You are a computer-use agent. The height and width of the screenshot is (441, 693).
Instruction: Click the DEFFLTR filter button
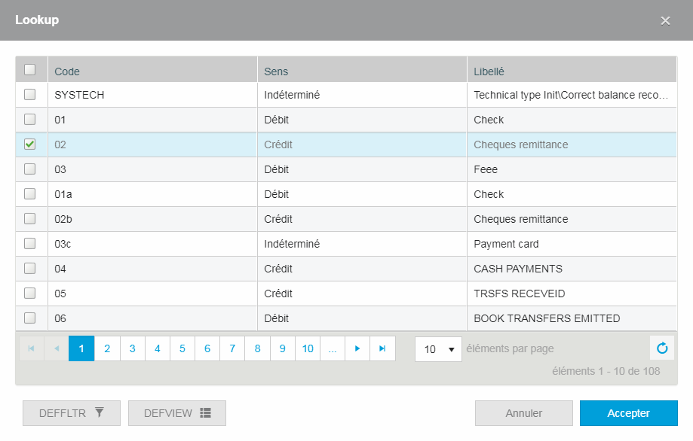click(72, 413)
